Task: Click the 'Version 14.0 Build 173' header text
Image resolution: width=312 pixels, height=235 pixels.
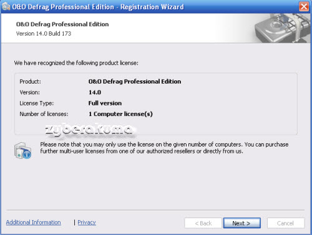Action: [44, 34]
